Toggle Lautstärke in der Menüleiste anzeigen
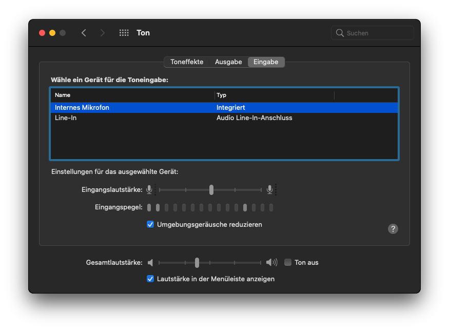The image size is (449, 331). pyautogui.click(x=150, y=279)
